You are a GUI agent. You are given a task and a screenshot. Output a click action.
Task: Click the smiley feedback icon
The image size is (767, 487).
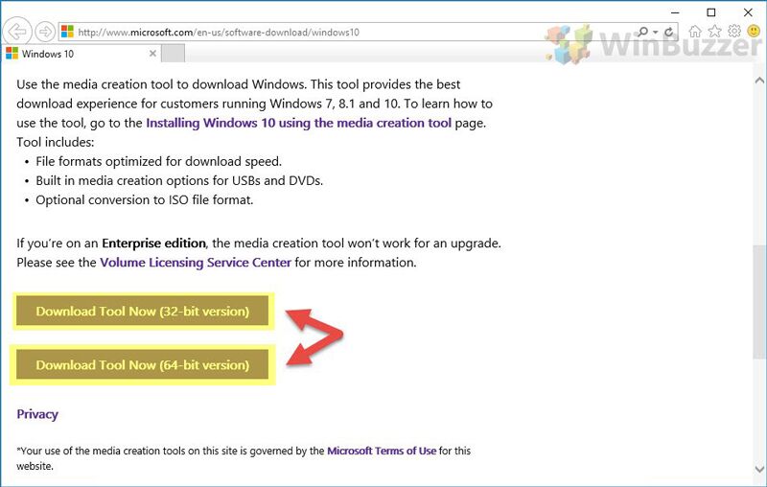(x=754, y=32)
